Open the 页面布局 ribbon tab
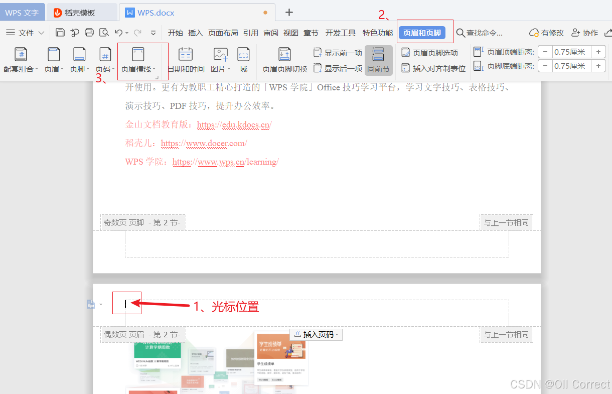The image size is (612, 394). point(223,33)
